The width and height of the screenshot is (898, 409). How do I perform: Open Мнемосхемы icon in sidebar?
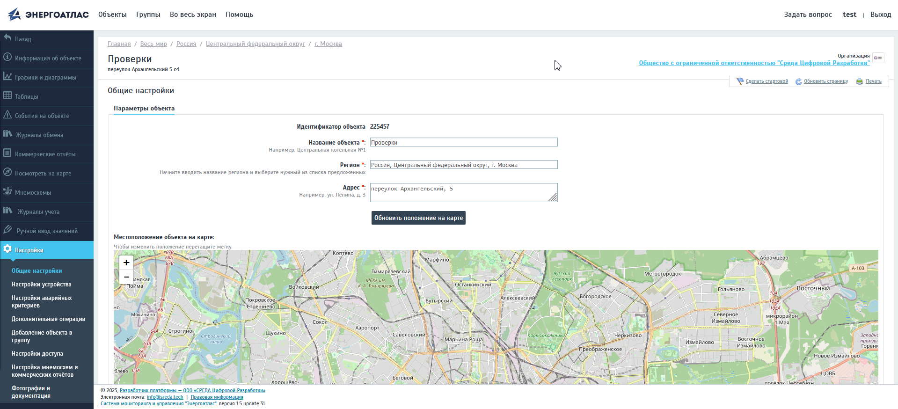pos(7,191)
